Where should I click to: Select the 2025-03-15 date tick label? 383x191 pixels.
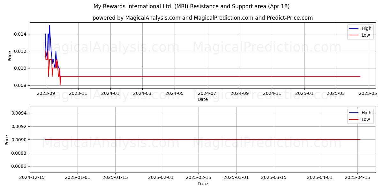pyautogui.click(x=274, y=178)
